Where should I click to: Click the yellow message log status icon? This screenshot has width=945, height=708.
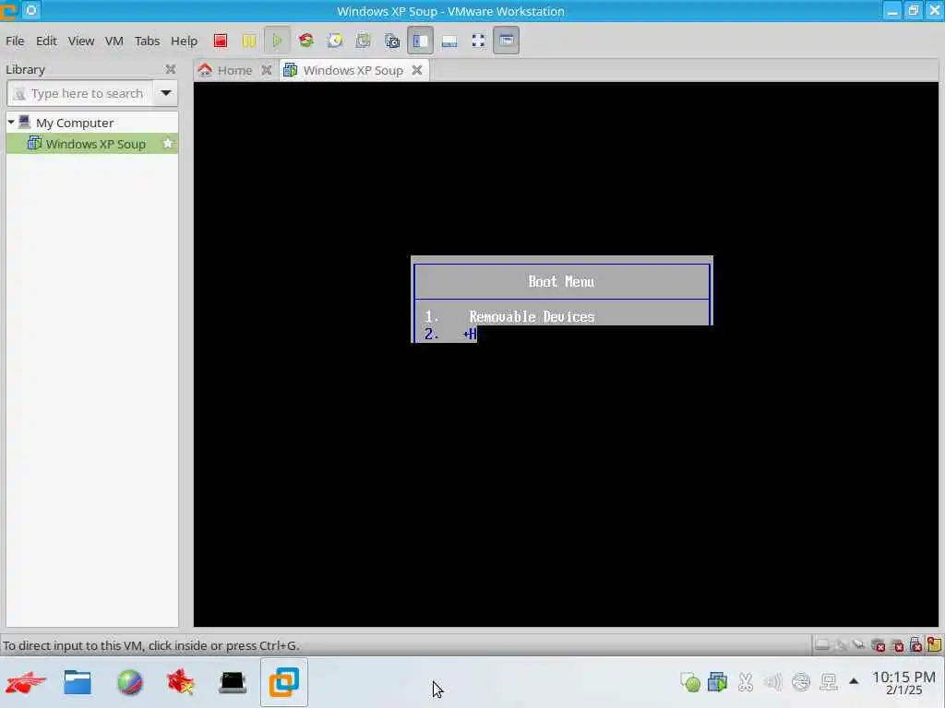[x=934, y=644]
